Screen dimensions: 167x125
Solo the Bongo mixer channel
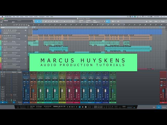42,84
